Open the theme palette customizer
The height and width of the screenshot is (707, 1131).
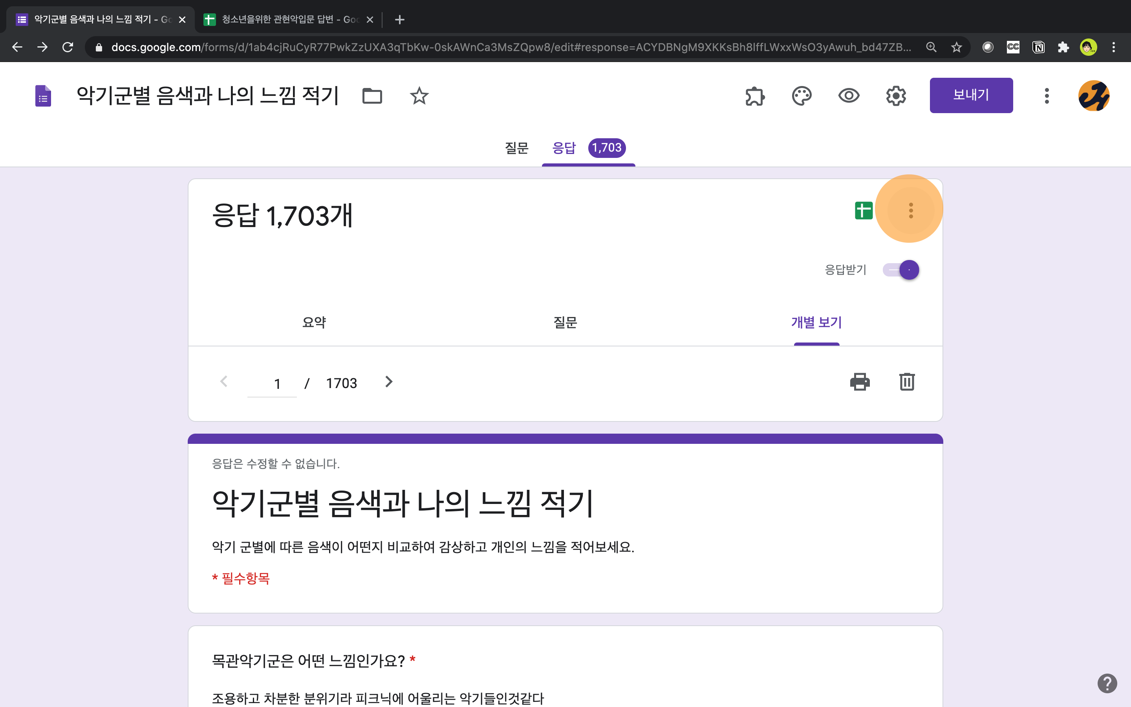802,96
